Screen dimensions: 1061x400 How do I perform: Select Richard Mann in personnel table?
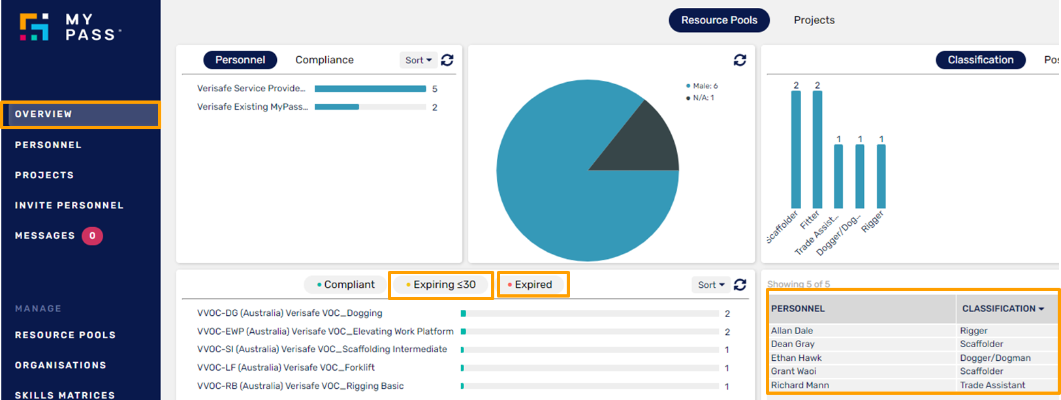(x=800, y=385)
